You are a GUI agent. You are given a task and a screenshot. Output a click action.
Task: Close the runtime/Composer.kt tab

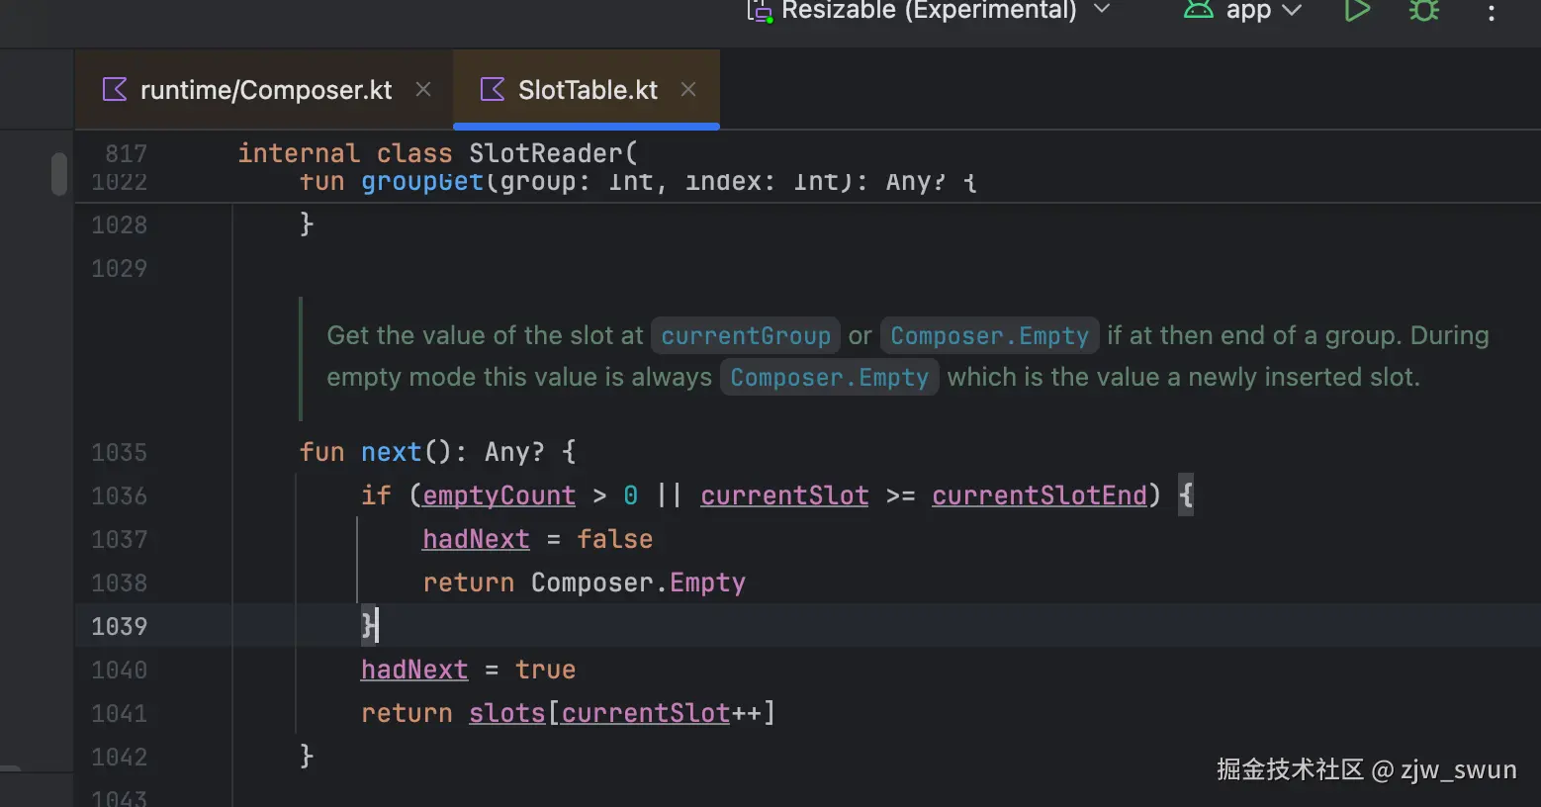click(x=423, y=90)
